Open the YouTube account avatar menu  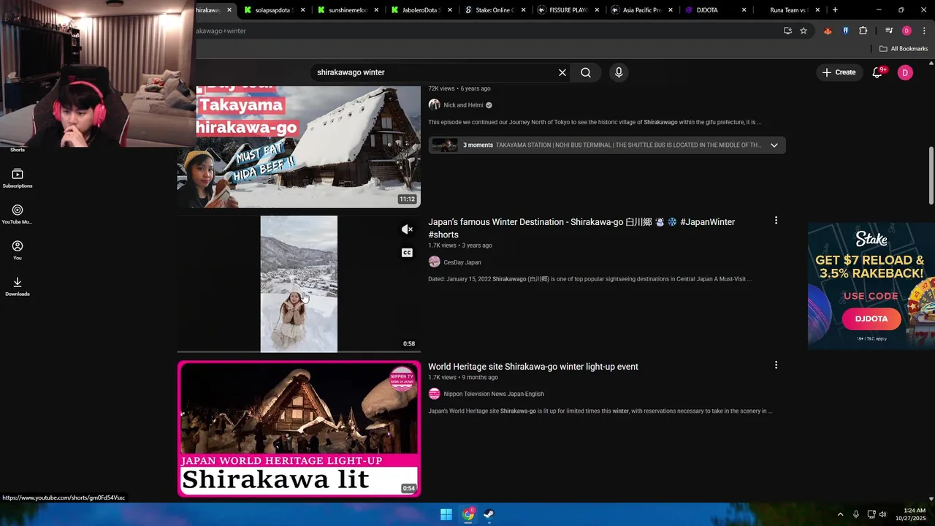pos(905,72)
